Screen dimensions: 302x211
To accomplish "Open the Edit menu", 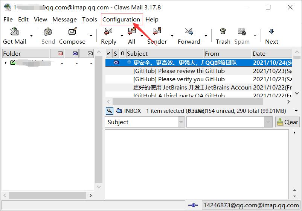I will click(x=23, y=20).
